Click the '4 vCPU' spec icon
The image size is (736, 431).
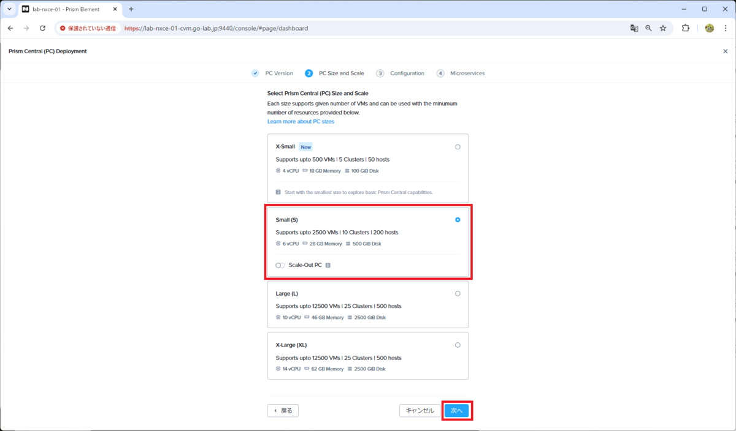pos(278,171)
